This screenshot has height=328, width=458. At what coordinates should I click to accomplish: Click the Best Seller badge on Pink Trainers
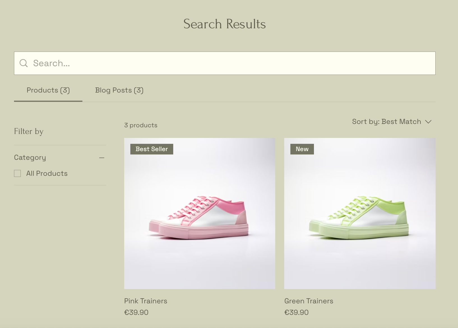pos(152,149)
